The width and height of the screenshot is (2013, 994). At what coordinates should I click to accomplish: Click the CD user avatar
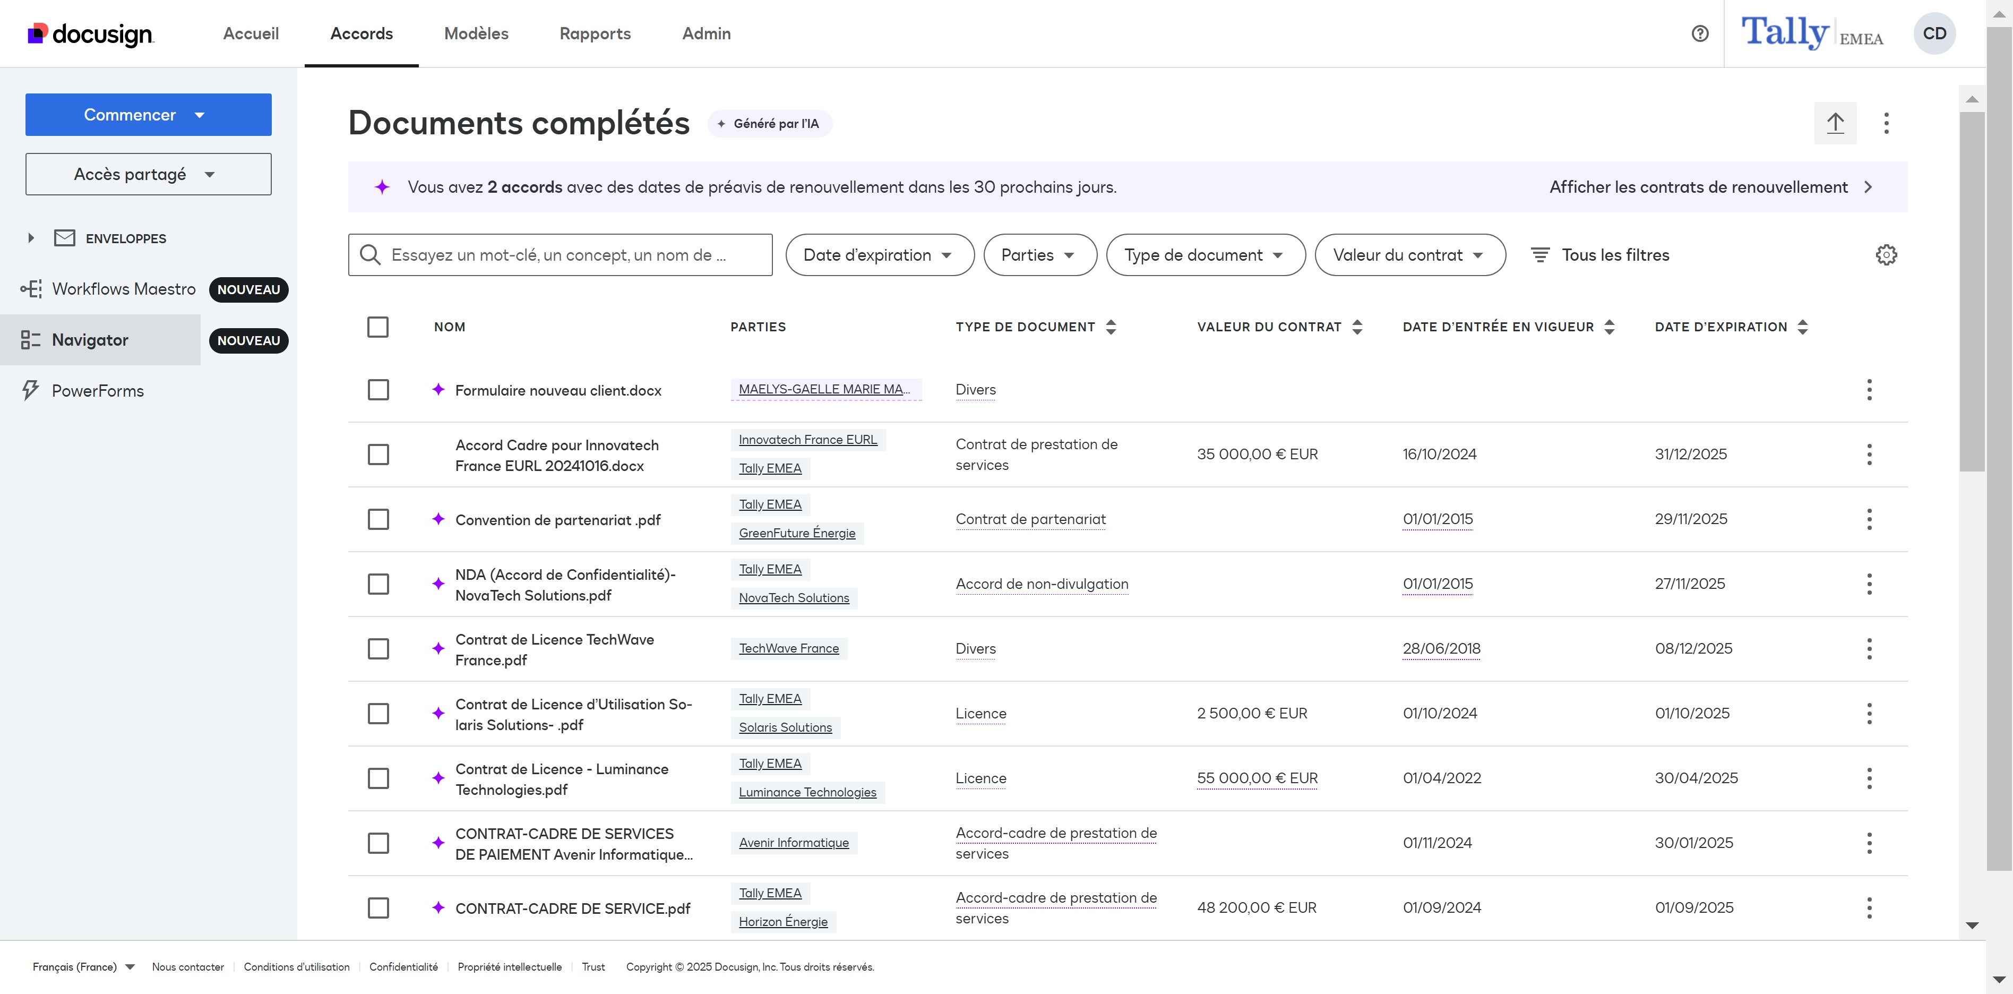point(1934,33)
